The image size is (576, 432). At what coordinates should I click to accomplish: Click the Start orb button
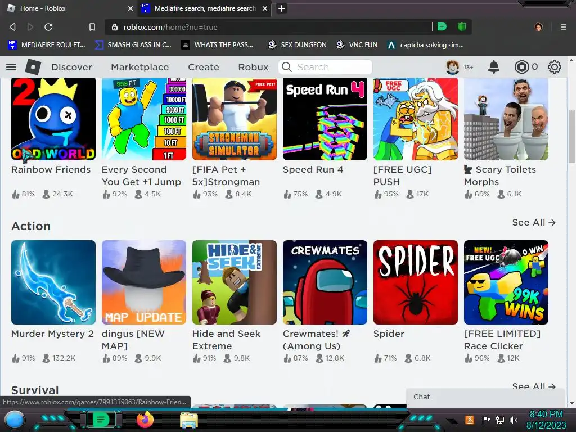point(15,420)
